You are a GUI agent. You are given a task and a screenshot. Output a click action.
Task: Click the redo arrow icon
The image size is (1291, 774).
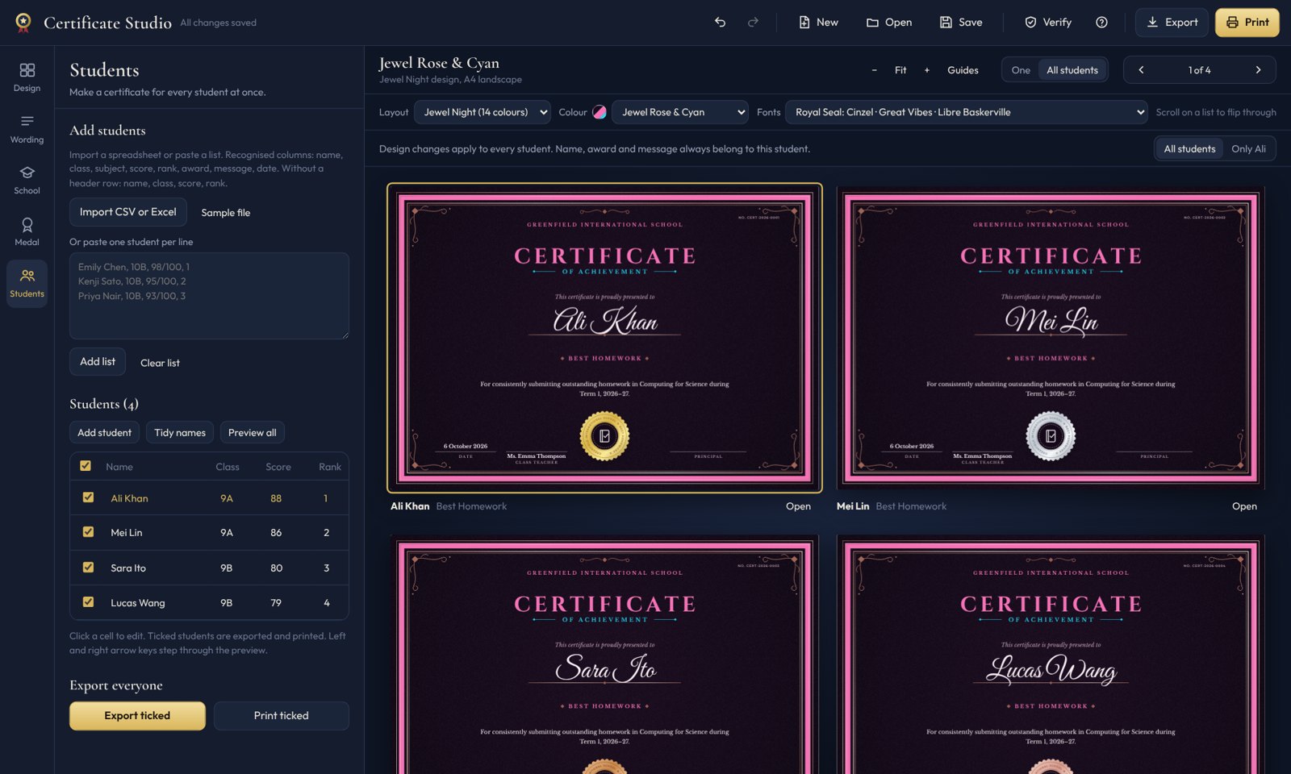click(753, 23)
